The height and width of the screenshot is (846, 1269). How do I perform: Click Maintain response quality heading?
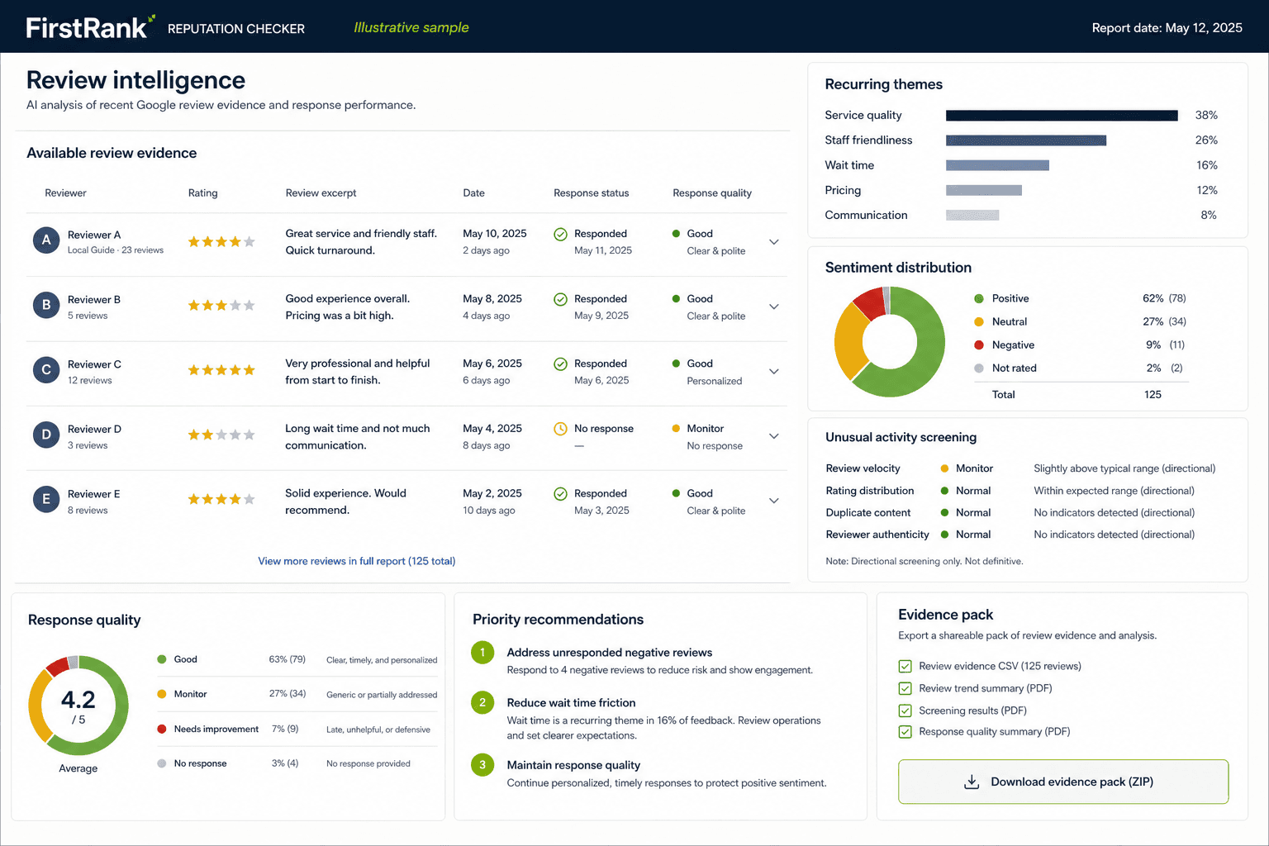tap(573, 765)
